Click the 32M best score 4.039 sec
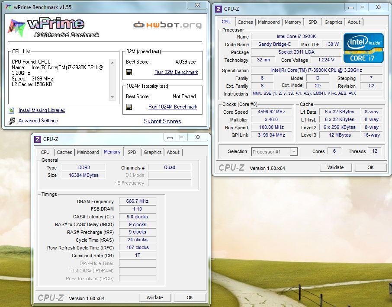Viewport: 392px width, 307px height. coord(186,62)
